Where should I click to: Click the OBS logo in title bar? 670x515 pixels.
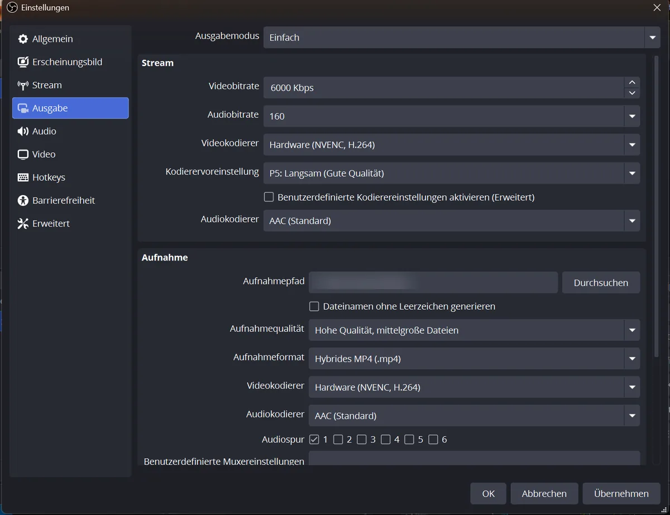12,8
